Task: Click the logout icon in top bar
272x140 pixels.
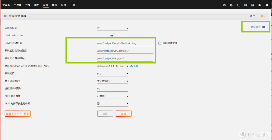Action: pyautogui.click(x=231, y=5)
